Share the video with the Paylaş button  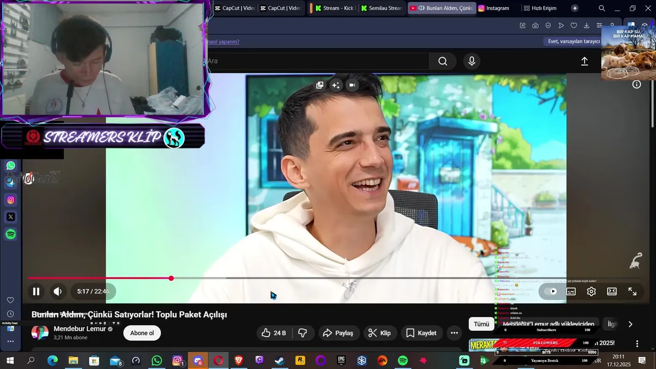[338, 333]
